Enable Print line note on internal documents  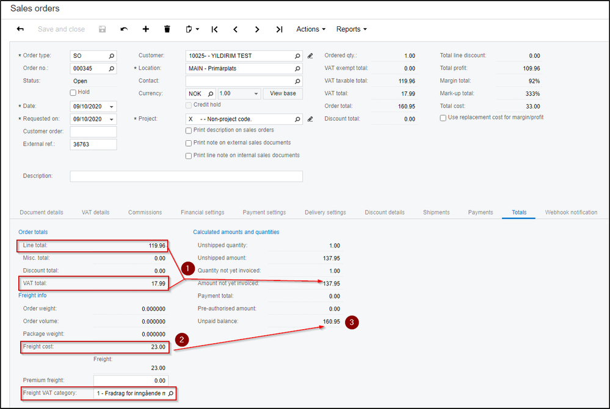pyautogui.click(x=189, y=156)
